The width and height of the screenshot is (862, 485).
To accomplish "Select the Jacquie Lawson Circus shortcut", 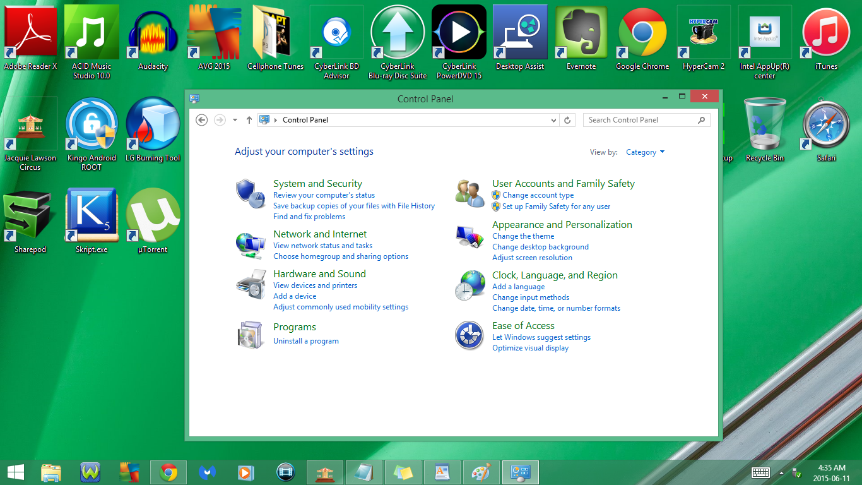I will pyautogui.click(x=30, y=134).
